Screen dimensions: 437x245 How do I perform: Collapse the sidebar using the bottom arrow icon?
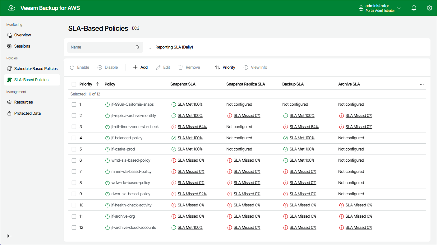tap(9, 236)
